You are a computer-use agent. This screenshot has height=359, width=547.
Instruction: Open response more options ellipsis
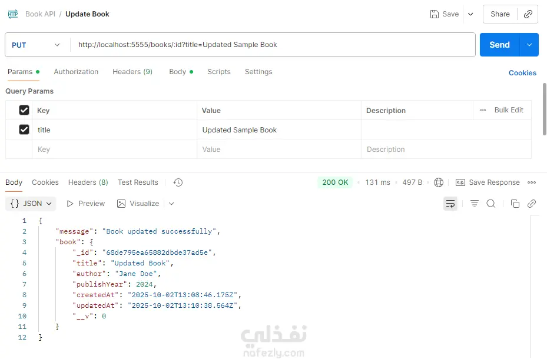click(532, 182)
